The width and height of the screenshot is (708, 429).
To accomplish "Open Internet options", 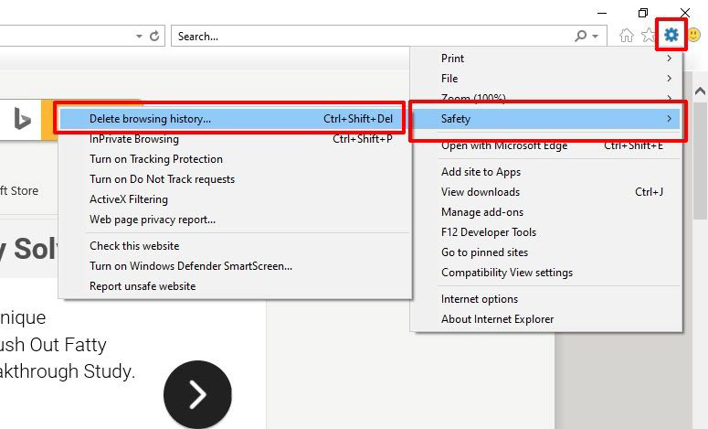I will 546,299.
